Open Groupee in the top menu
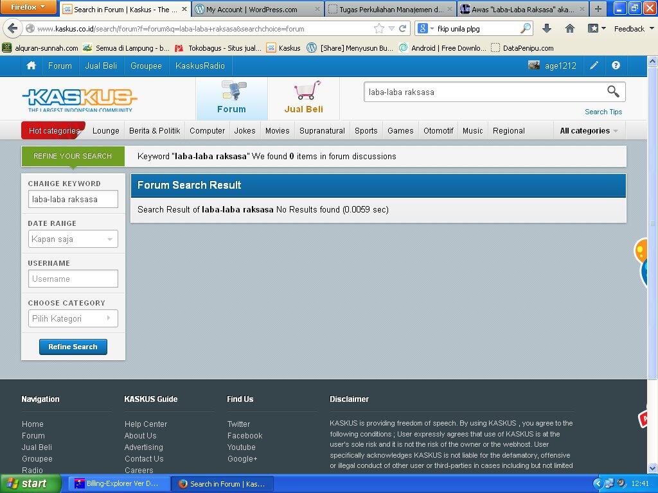 (146, 66)
